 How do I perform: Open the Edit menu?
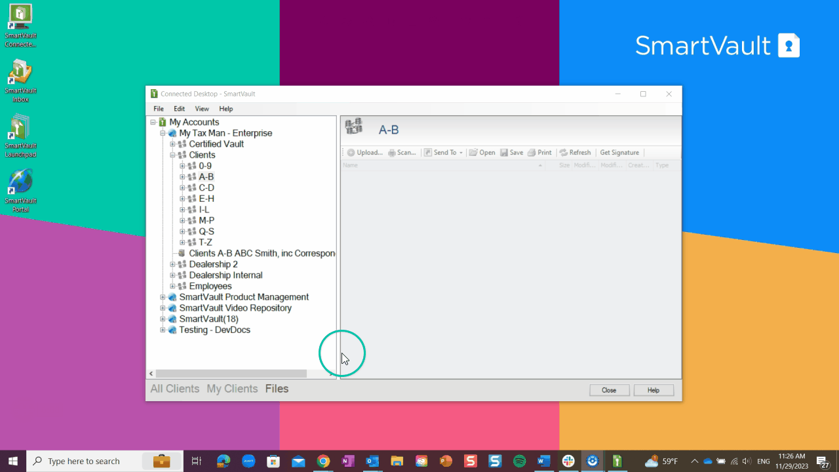(179, 109)
